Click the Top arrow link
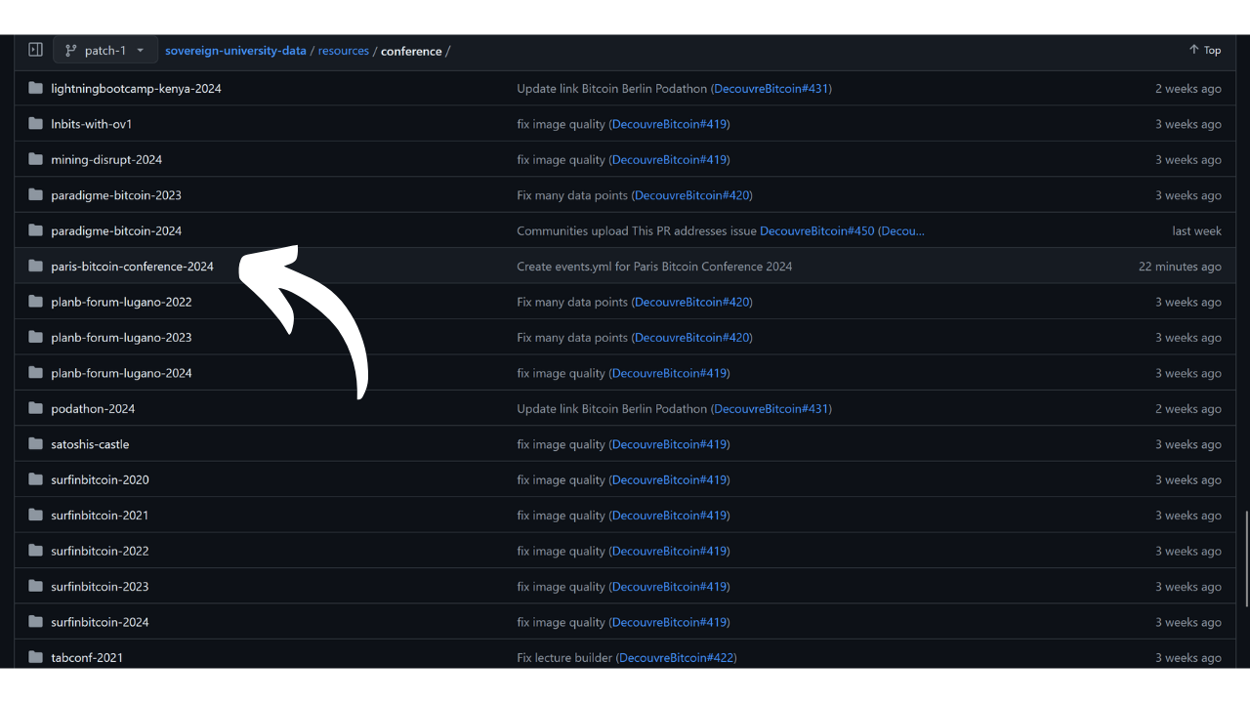This screenshot has width=1250, height=703. point(1204,50)
